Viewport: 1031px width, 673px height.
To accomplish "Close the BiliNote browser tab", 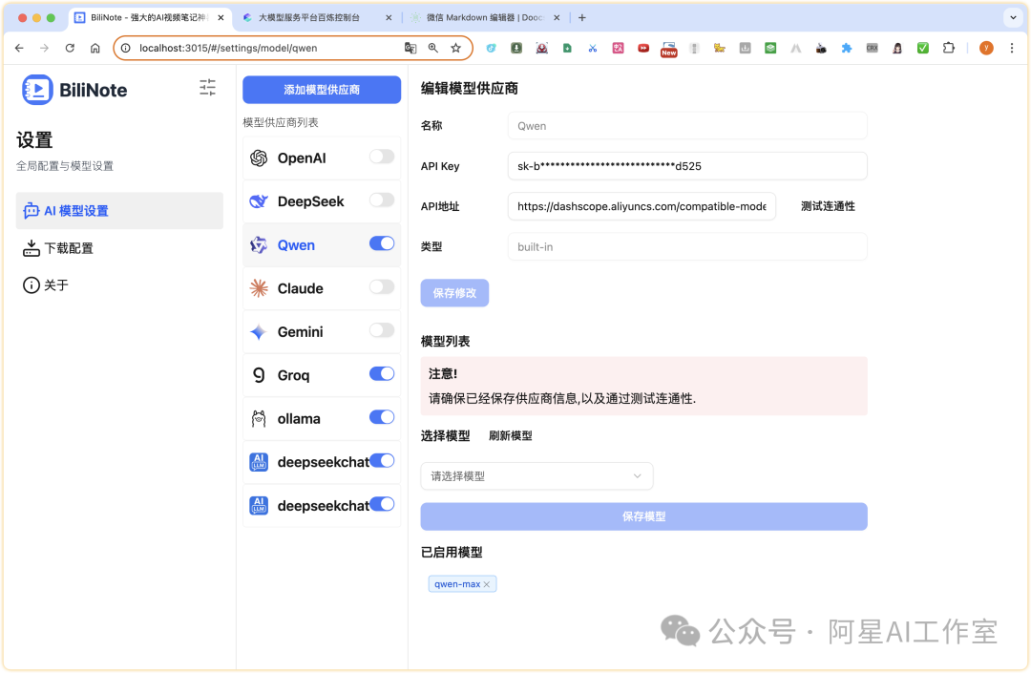I will click(x=221, y=18).
